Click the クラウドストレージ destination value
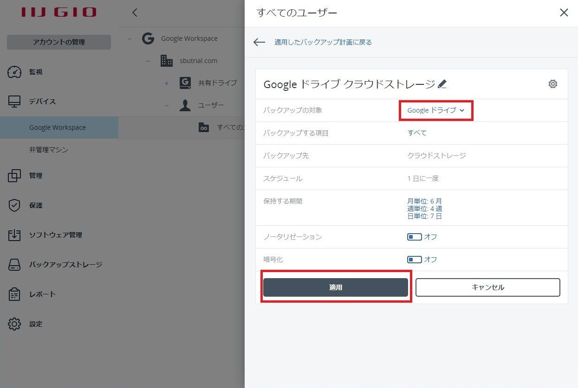Image resolution: width=578 pixels, height=388 pixels. pos(436,156)
